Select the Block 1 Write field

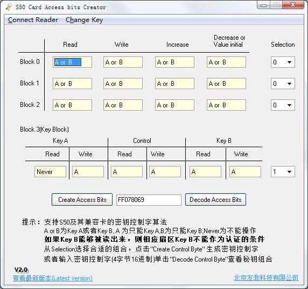click(123, 84)
